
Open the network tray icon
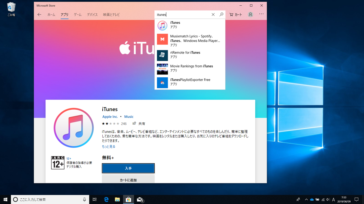click(322, 199)
